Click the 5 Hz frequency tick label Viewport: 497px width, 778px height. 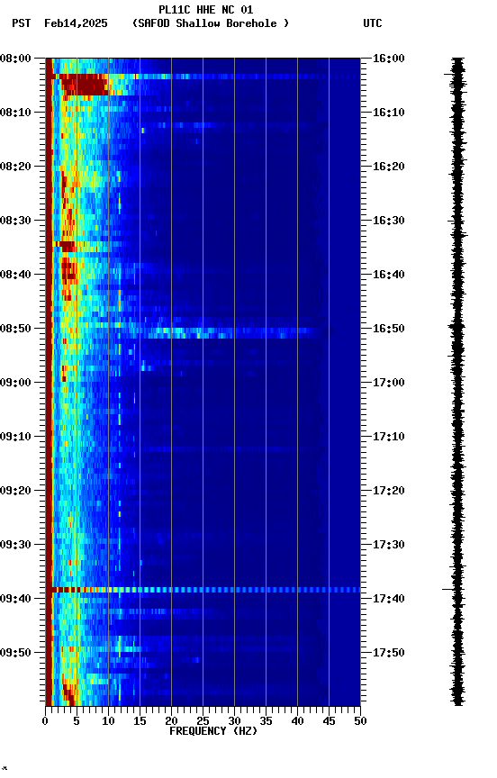point(77,721)
